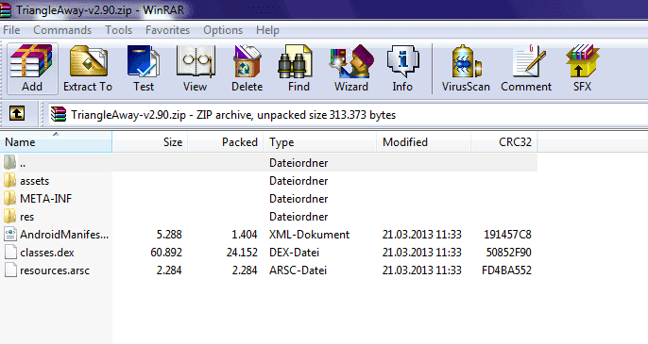
Task: Click size value 5.288
Action: click(169, 235)
